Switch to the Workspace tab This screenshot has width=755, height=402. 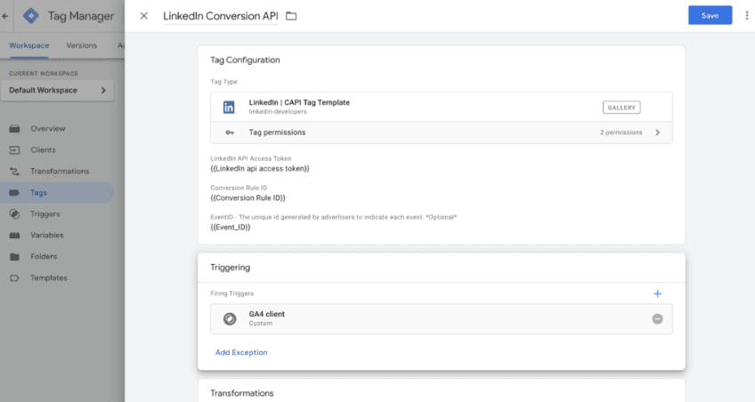(28, 45)
